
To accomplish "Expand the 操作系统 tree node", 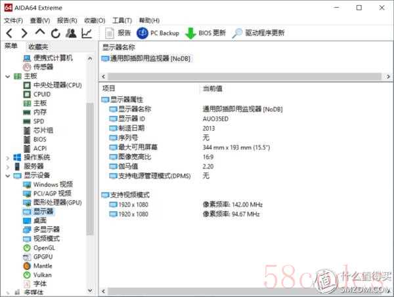I will (8, 158).
